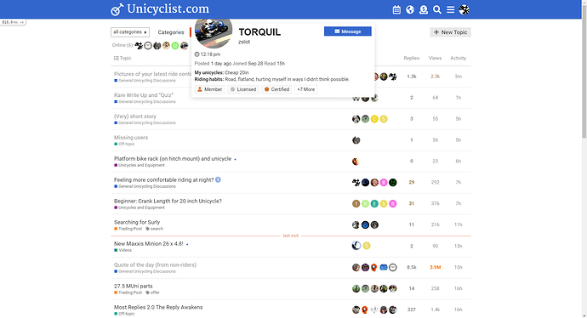Viewport: 587px width, 318px height.
Task: Open the last online user avatar in the row
Action: tap(185, 46)
